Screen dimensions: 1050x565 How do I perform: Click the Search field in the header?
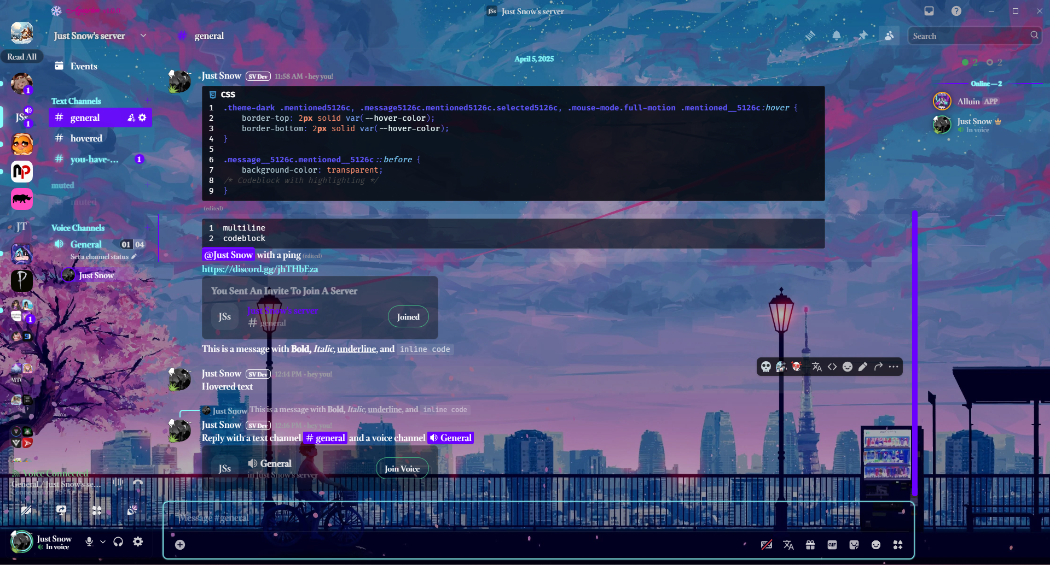coord(974,36)
